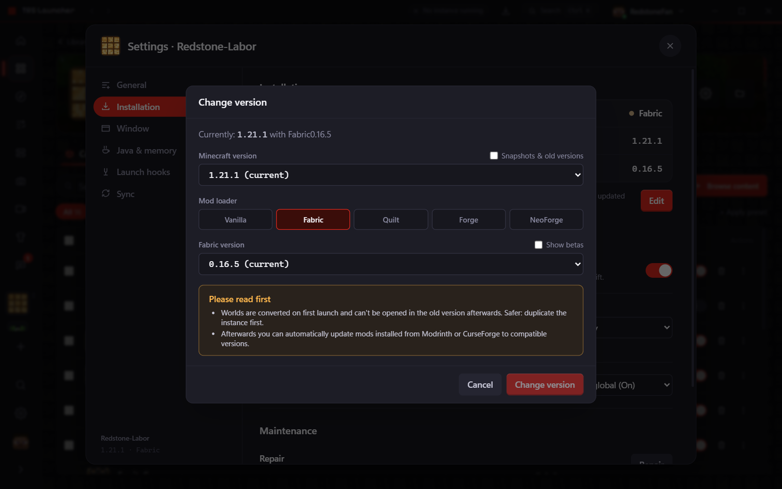Click the settings window vertical scrollbar
The height and width of the screenshot is (489, 782).
692,227
